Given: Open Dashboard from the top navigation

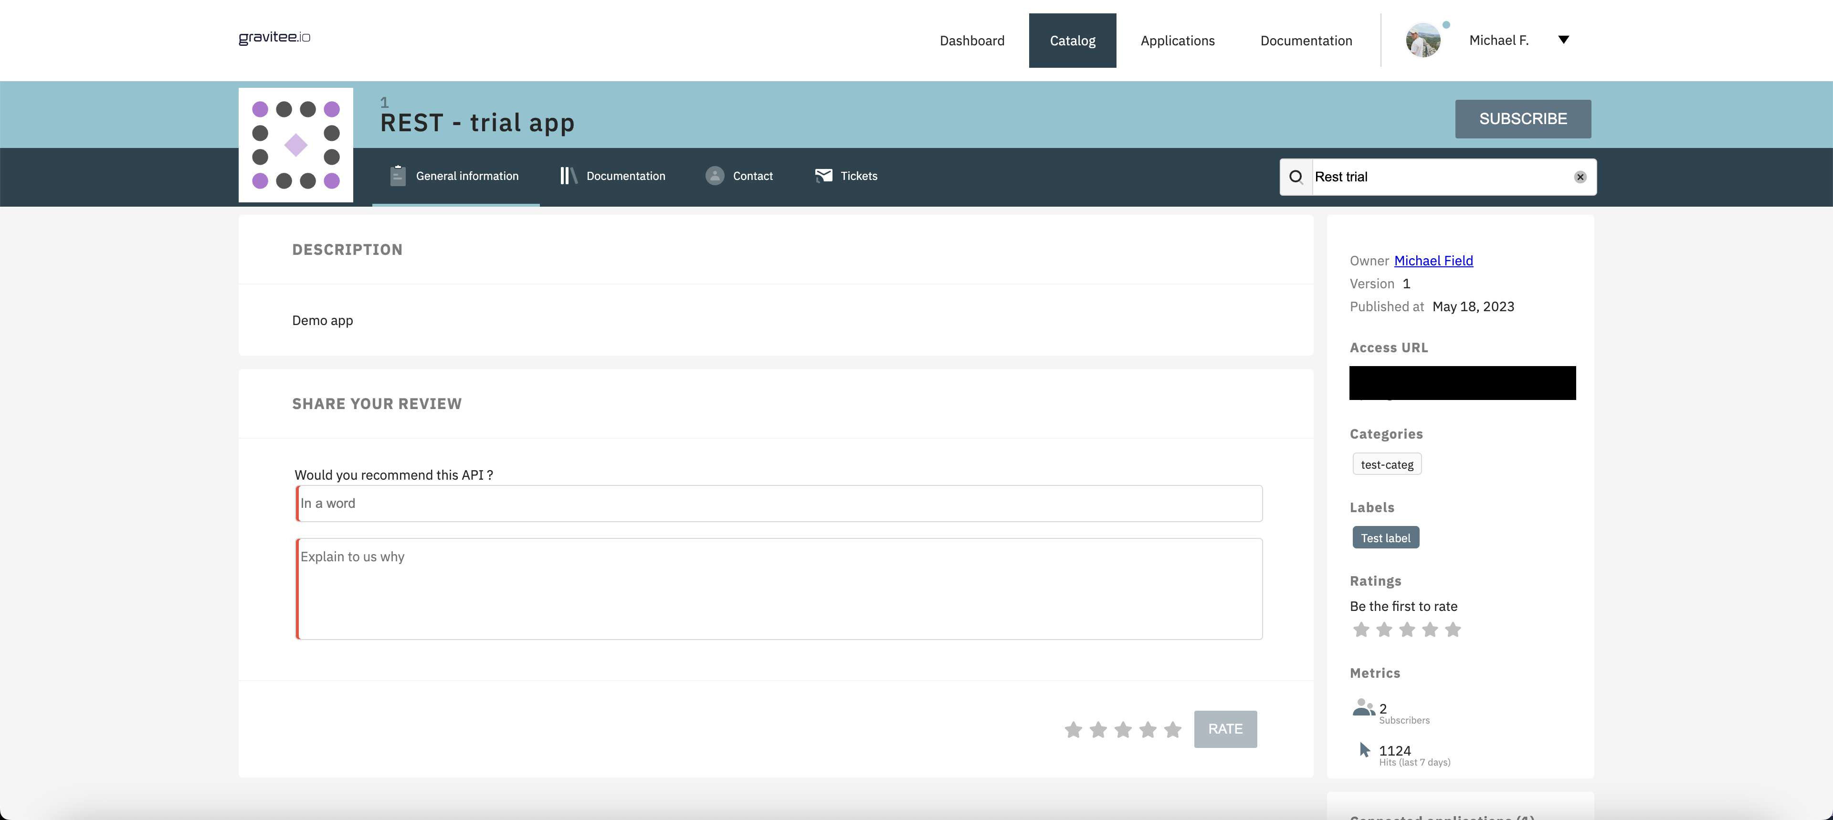Looking at the screenshot, I should coord(972,41).
